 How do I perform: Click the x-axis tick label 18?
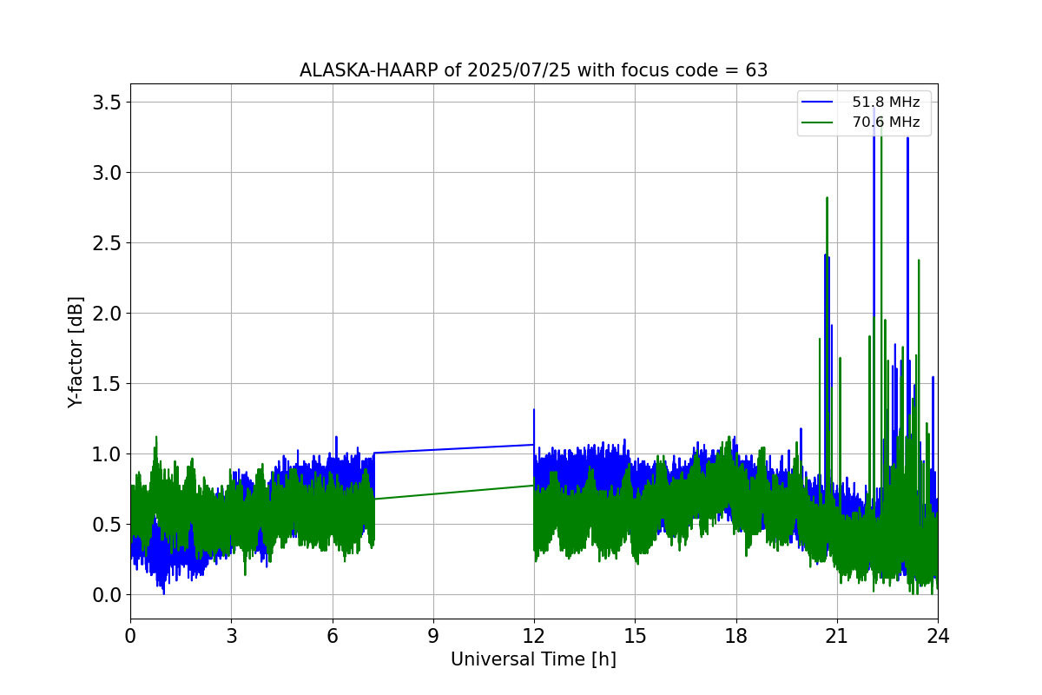[x=735, y=635]
